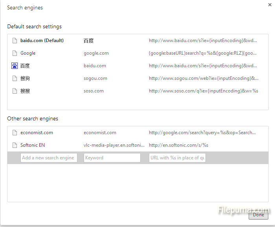Image resolution: width=275 pixels, height=227 pixels.
Task: Click the document icon next to Google
Action: click(15, 53)
